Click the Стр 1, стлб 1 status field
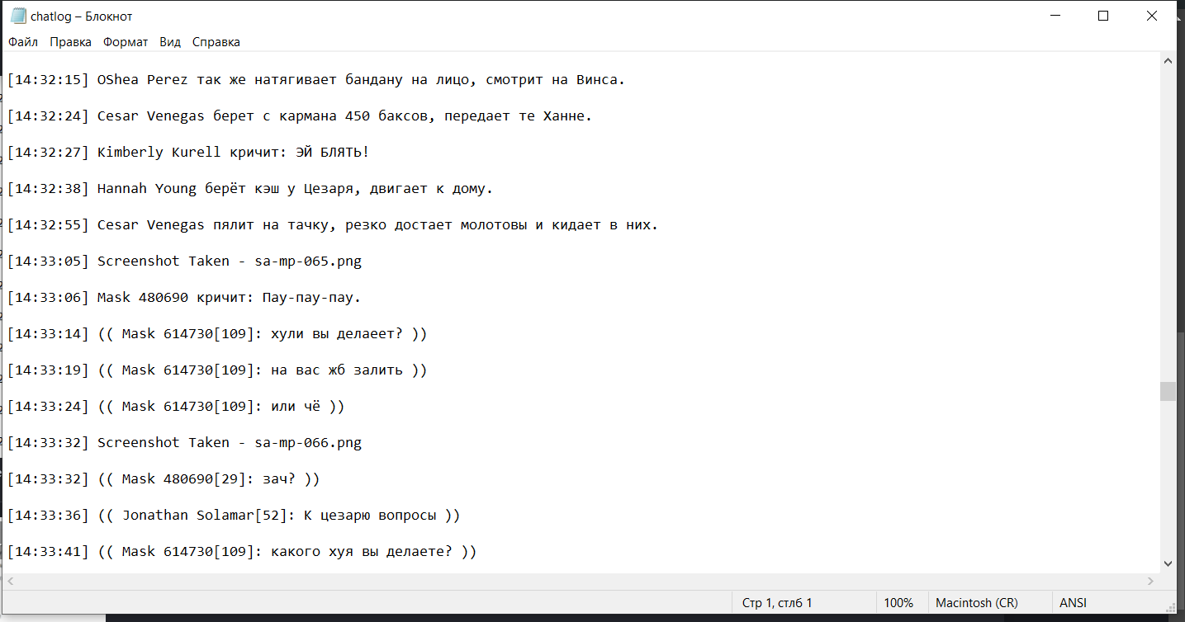 point(777,603)
